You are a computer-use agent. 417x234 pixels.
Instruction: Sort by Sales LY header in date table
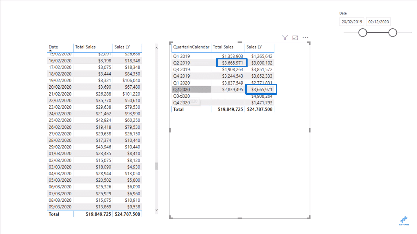pos(122,47)
